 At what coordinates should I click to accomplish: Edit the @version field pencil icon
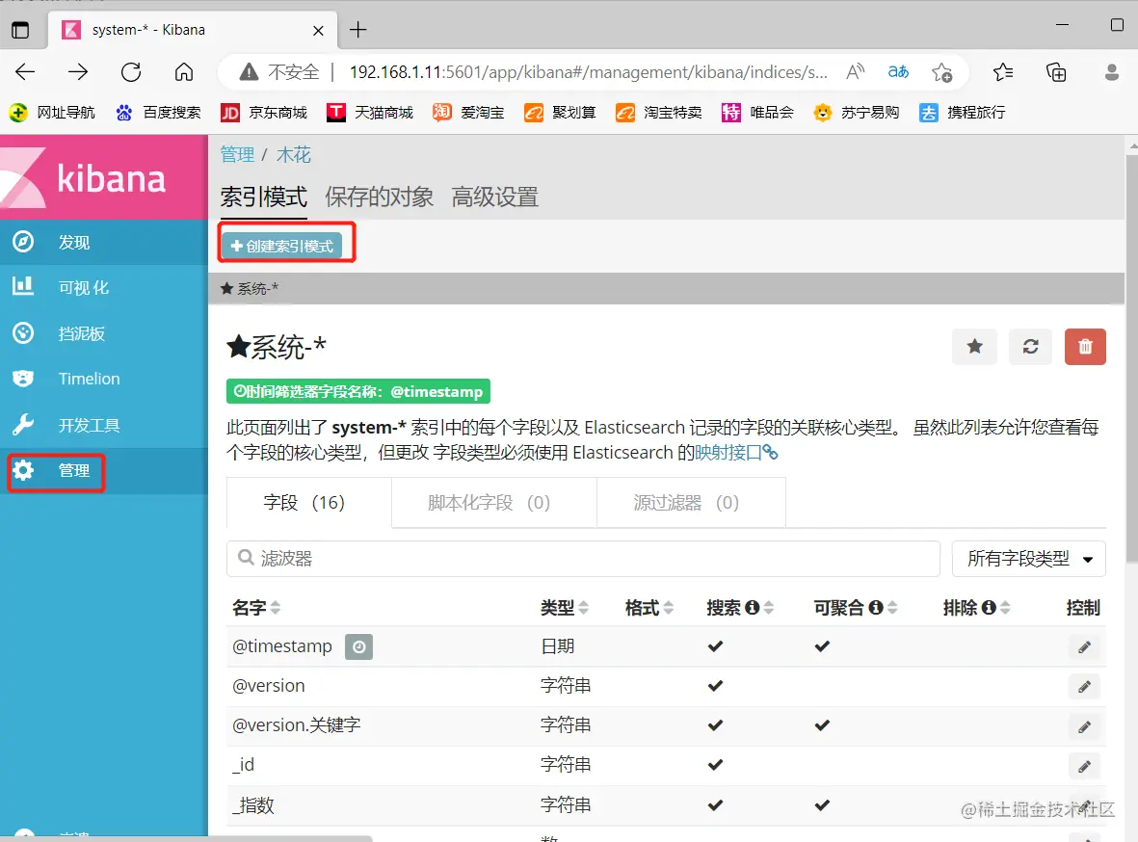coord(1084,686)
